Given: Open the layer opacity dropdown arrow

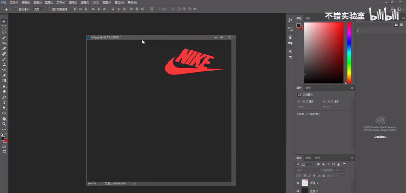Looking at the screenshot, I should 343,170.
